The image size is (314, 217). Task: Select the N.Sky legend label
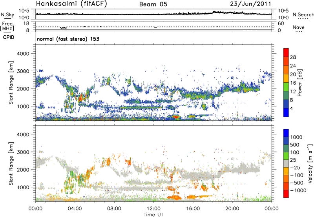[x=7, y=14]
